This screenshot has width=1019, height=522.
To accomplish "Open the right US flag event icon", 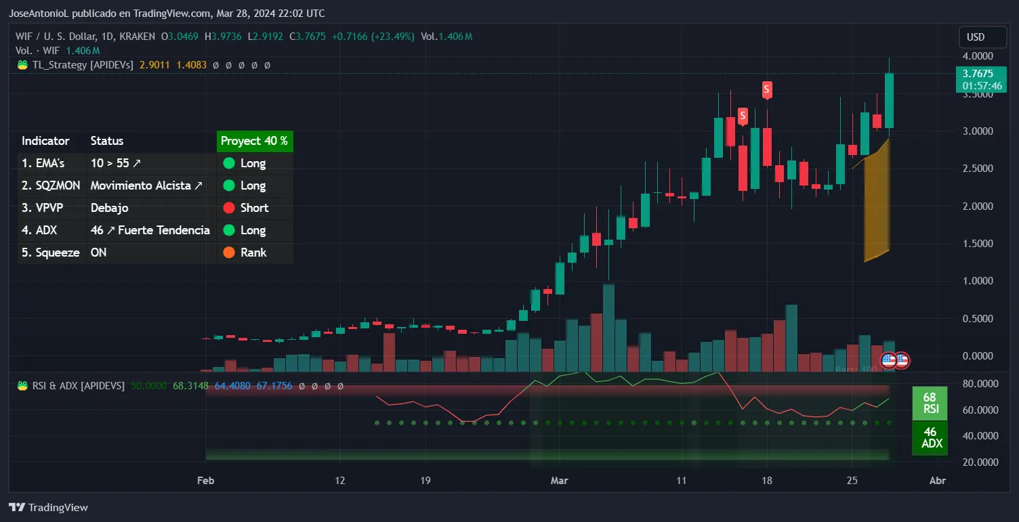I will click(x=902, y=360).
